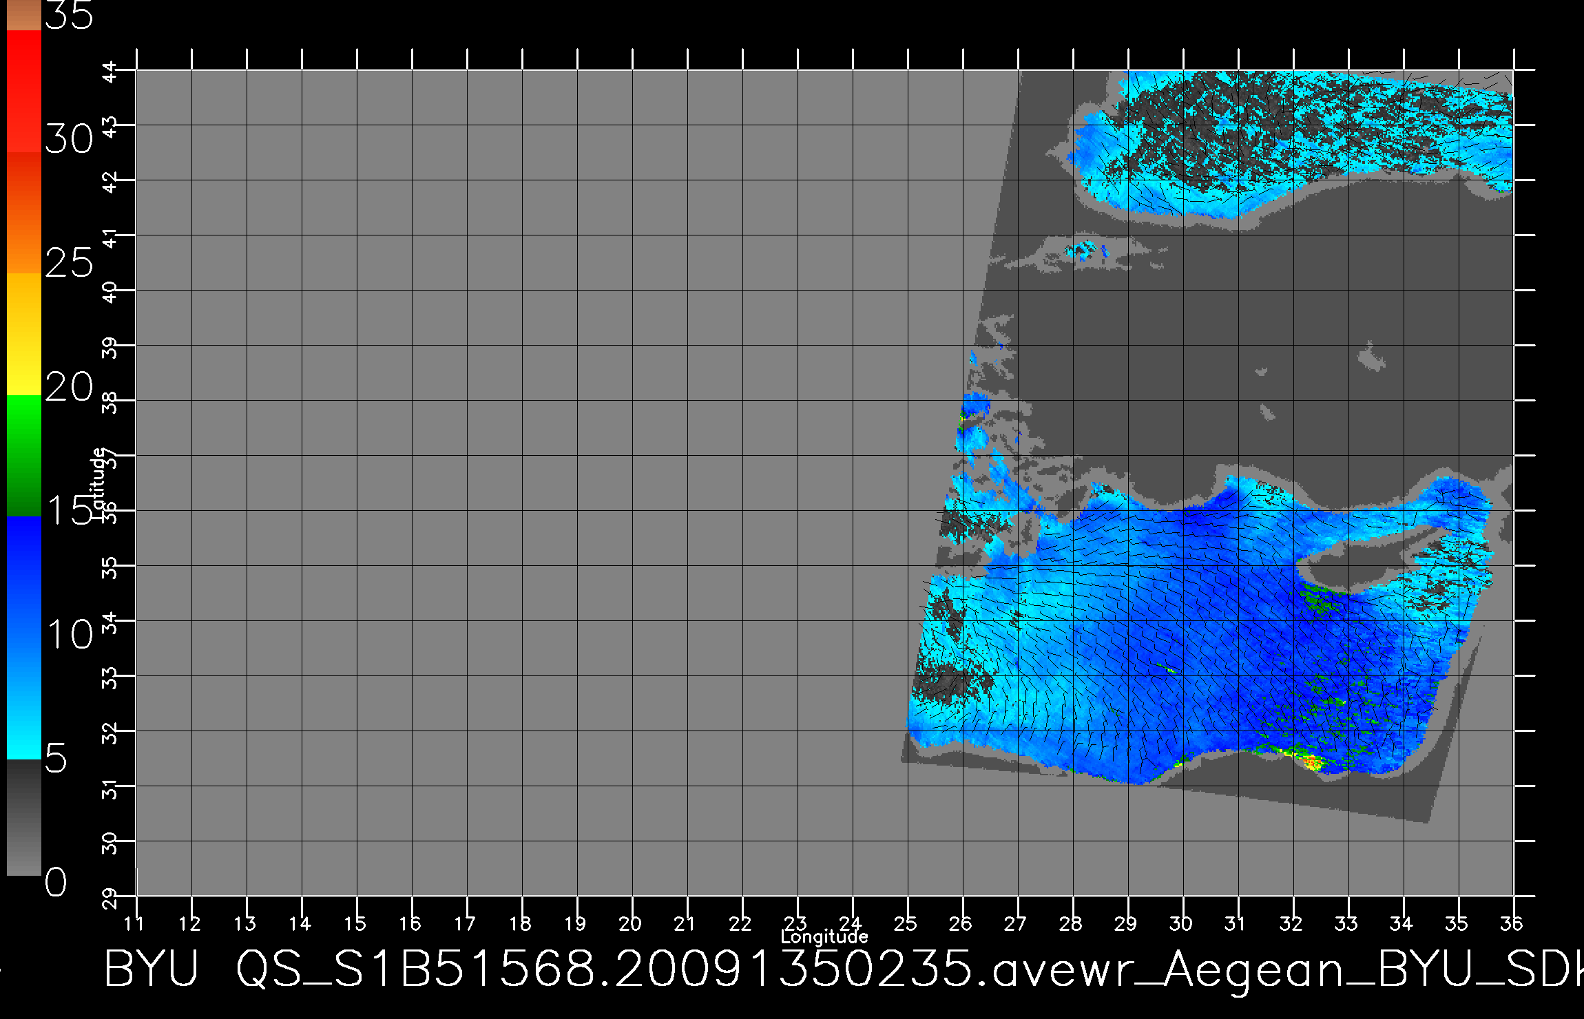Viewport: 1584px width, 1019px height.
Task: Click the 20 colorbar scale label
Action: coord(69,386)
